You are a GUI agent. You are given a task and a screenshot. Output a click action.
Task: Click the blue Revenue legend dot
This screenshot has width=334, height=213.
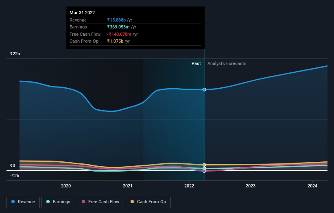(x=13, y=202)
